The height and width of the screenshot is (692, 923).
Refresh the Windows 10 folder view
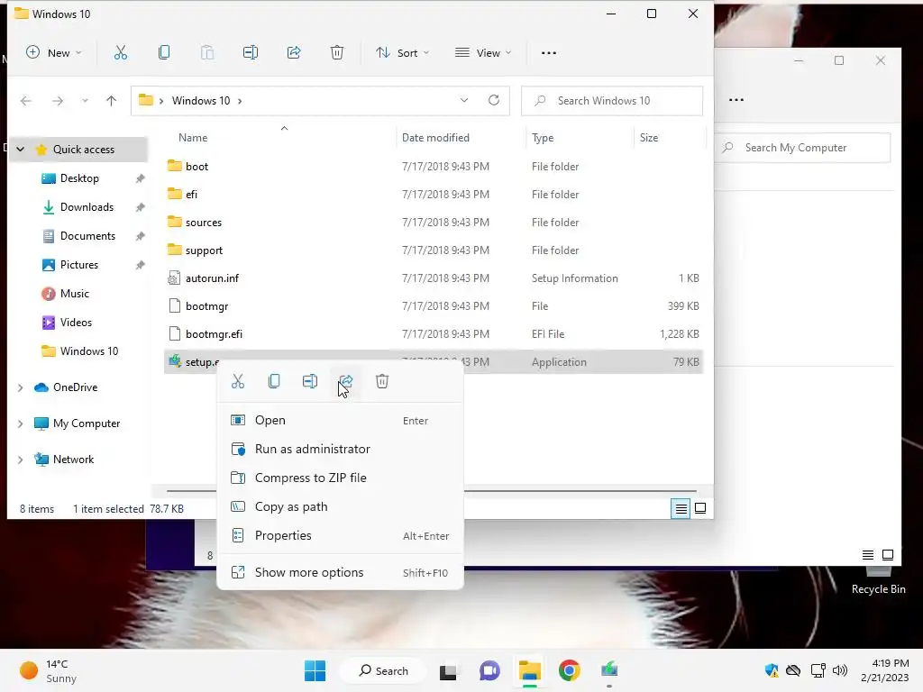(494, 101)
